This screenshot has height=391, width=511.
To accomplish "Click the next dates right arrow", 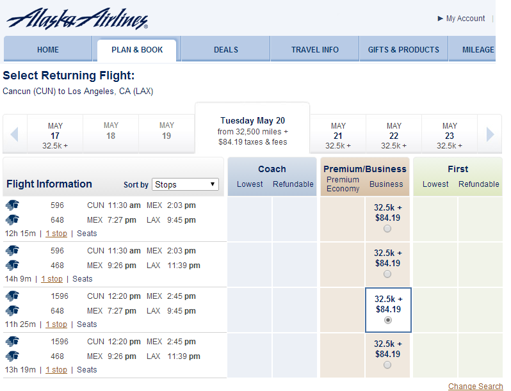I will tap(490, 134).
